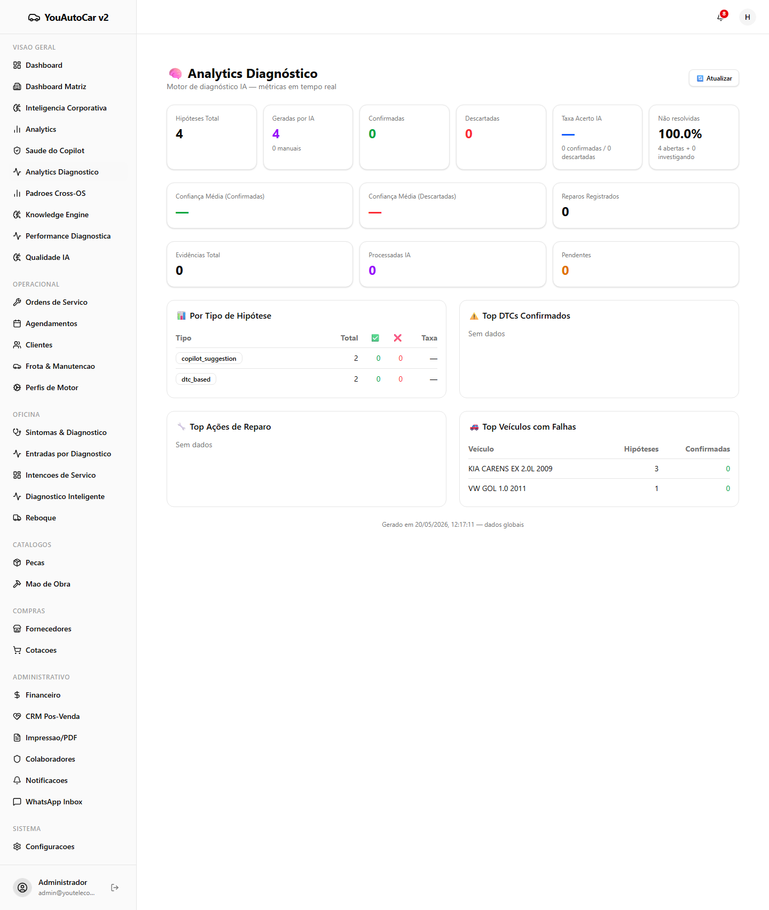769x910 pixels.
Task: Click the Ordens de Servico wrench icon
Action: click(x=17, y=302)
